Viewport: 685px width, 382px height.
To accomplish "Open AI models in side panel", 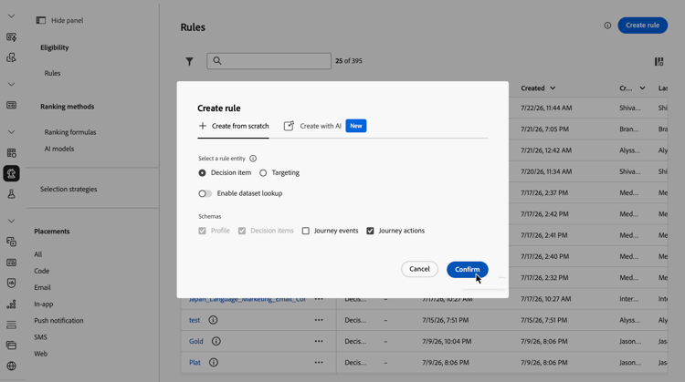I will coord(59,149).
